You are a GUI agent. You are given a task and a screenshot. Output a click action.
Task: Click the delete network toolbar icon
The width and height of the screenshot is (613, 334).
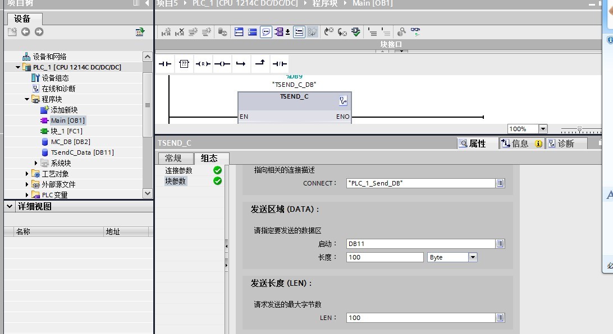[x=180, y=32]
